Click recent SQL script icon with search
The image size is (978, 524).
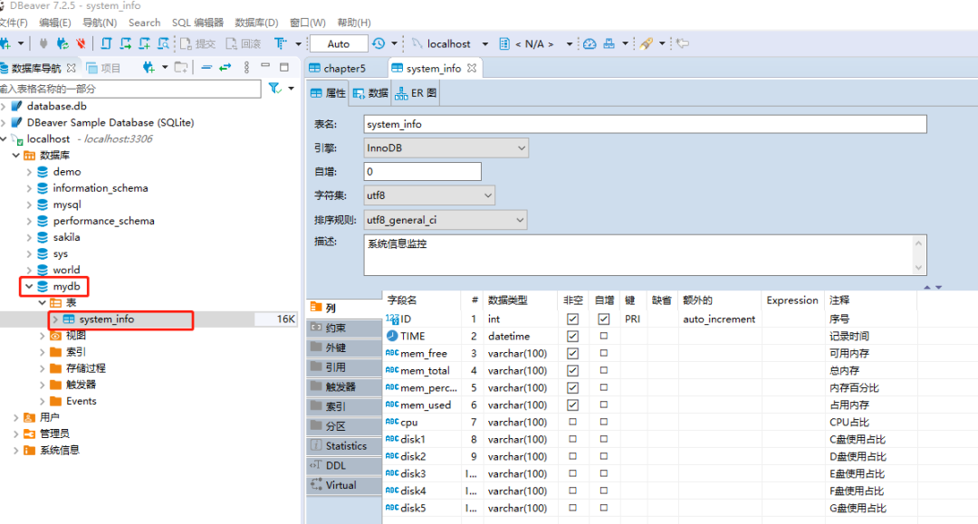pyautogui.click(x=163, y=43)
